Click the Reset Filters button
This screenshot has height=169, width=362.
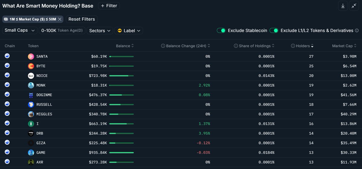tap(81, 19)
